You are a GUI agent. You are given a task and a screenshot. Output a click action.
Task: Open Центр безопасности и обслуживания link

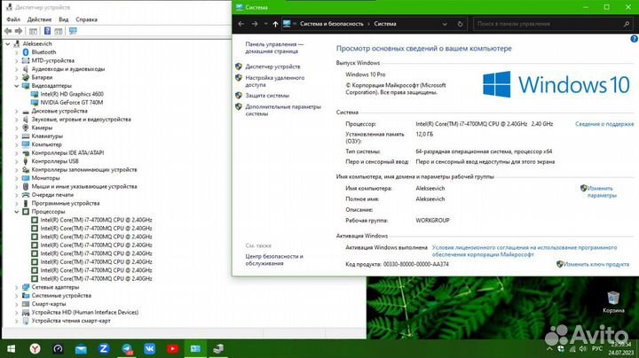pyautogui.click(x=274, y=260)
